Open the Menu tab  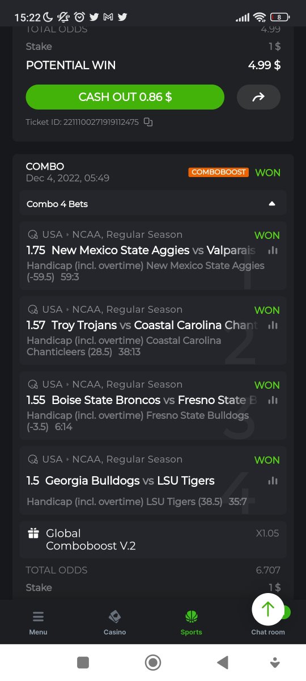39,623
